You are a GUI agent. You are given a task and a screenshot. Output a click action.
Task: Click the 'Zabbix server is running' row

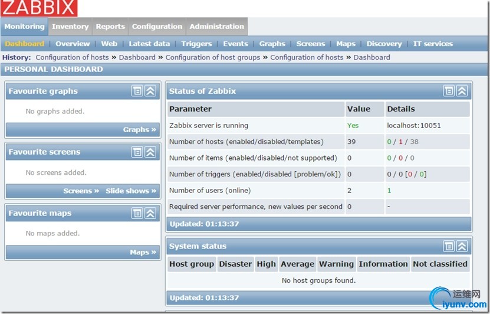(318, 125)
